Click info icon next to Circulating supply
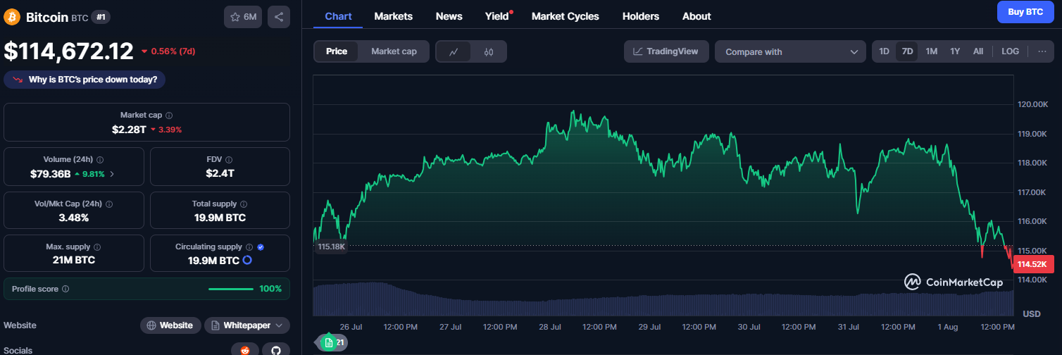 (249, 247)
